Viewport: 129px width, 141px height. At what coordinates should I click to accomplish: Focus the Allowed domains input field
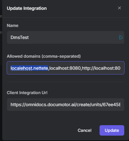point(66,68)
